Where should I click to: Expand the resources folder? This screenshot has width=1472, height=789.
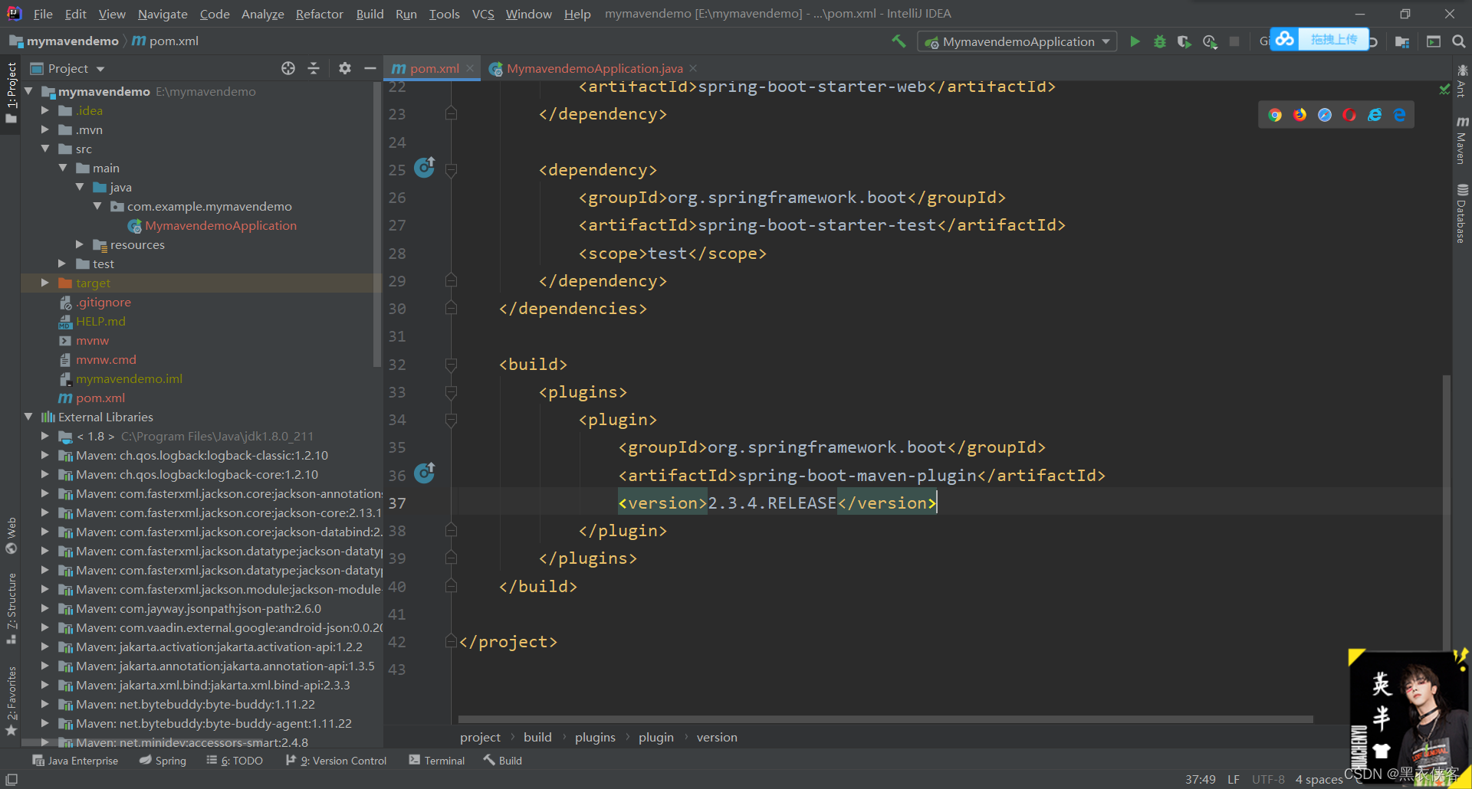click(x=80, y=244)
